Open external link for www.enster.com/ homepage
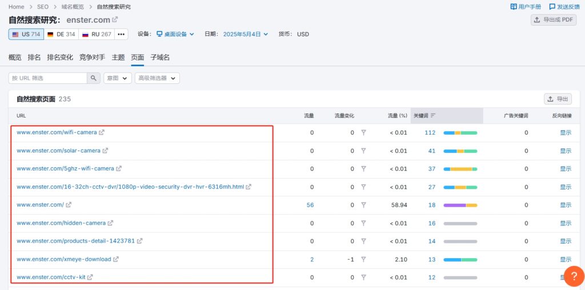 [69, 204]
